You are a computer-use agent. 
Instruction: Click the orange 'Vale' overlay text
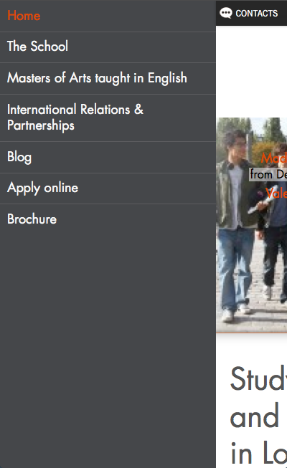[276, 193]
